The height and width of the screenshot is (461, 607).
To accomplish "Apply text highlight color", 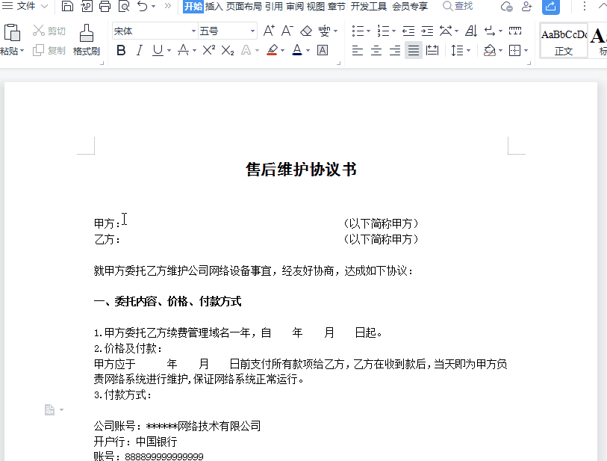I will [273, 50].
